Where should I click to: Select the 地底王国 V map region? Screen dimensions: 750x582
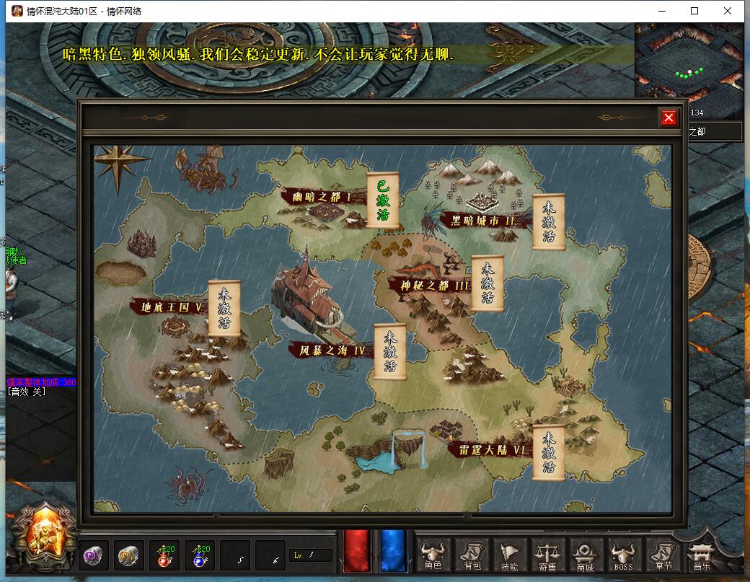(171, 307)
